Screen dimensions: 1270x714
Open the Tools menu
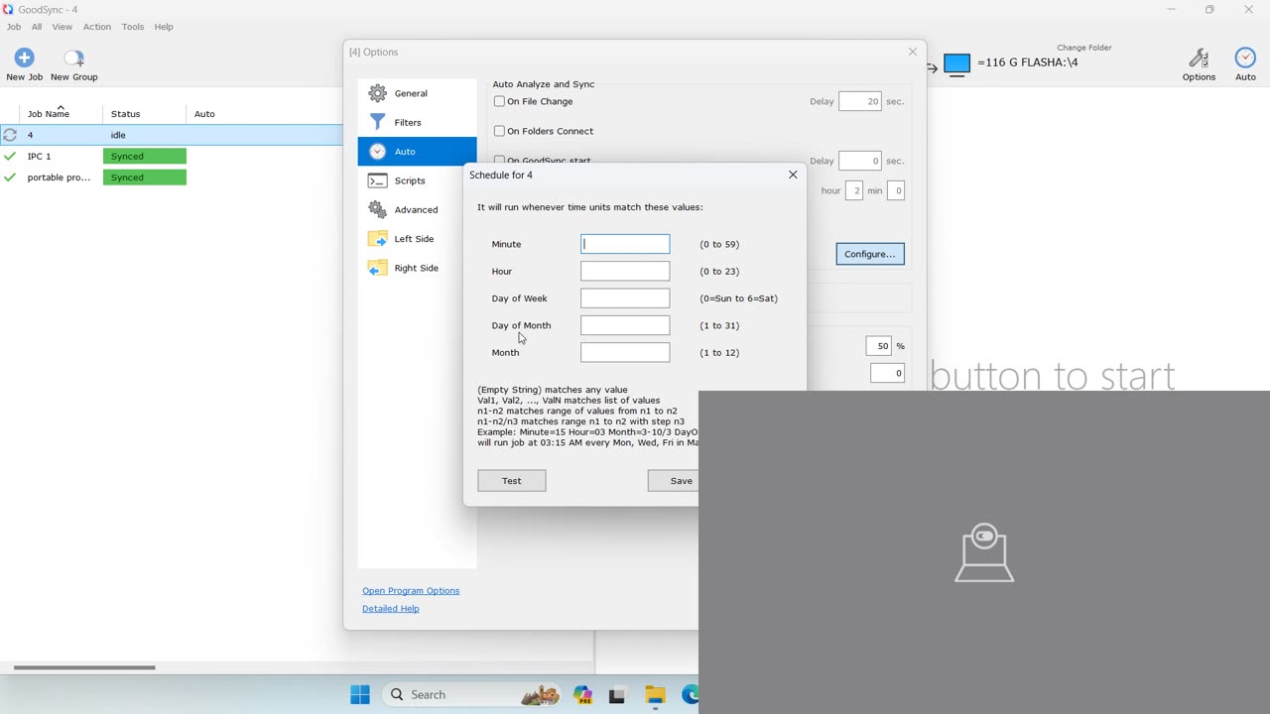133,27
